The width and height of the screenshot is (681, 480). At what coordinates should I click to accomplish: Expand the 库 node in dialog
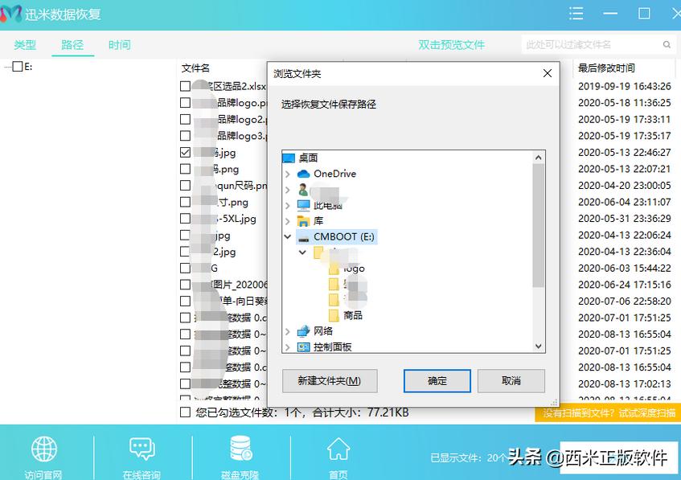click(x=287, y=221)
